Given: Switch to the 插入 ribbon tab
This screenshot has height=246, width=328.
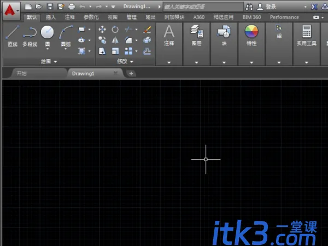Looking at the screenshot, I should 51,17.
